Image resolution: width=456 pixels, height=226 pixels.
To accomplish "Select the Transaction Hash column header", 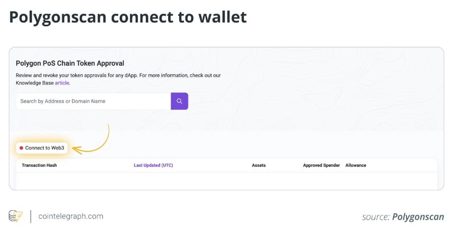I will tap(39, 165).
